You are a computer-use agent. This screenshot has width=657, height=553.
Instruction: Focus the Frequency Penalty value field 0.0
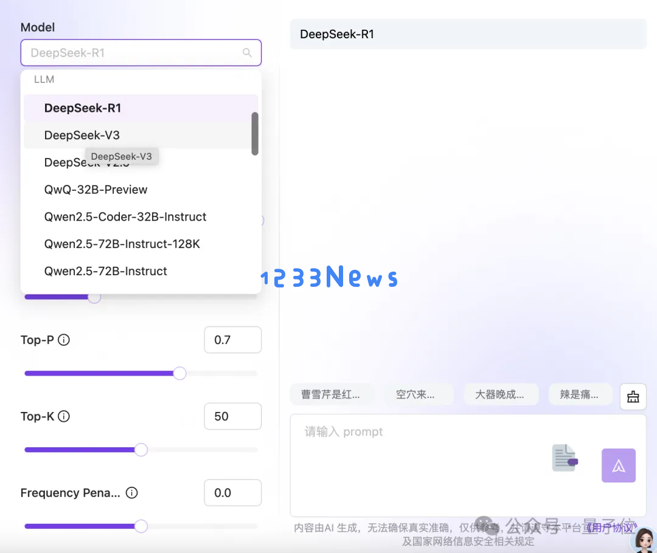[232, 493]
